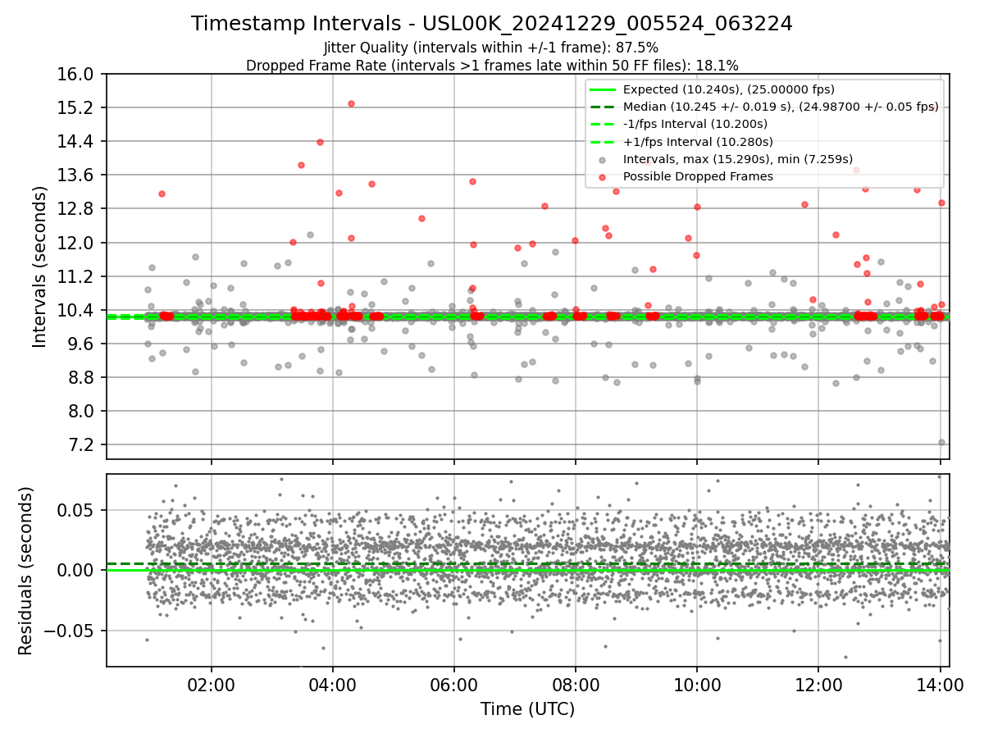Screen dimensions: 984x738
Task: Click the 10:00 time tick label
Action: pyautogui.click(x=697, y=686)
